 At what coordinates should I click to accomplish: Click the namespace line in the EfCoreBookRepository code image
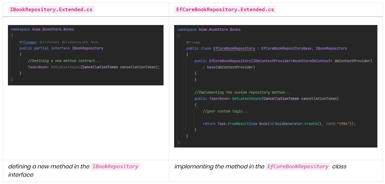[209, 29]
